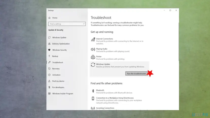Screen dimensions: 210x118
Task: Click the Printer troubleshooter icon
Action: tap(93, 57)
